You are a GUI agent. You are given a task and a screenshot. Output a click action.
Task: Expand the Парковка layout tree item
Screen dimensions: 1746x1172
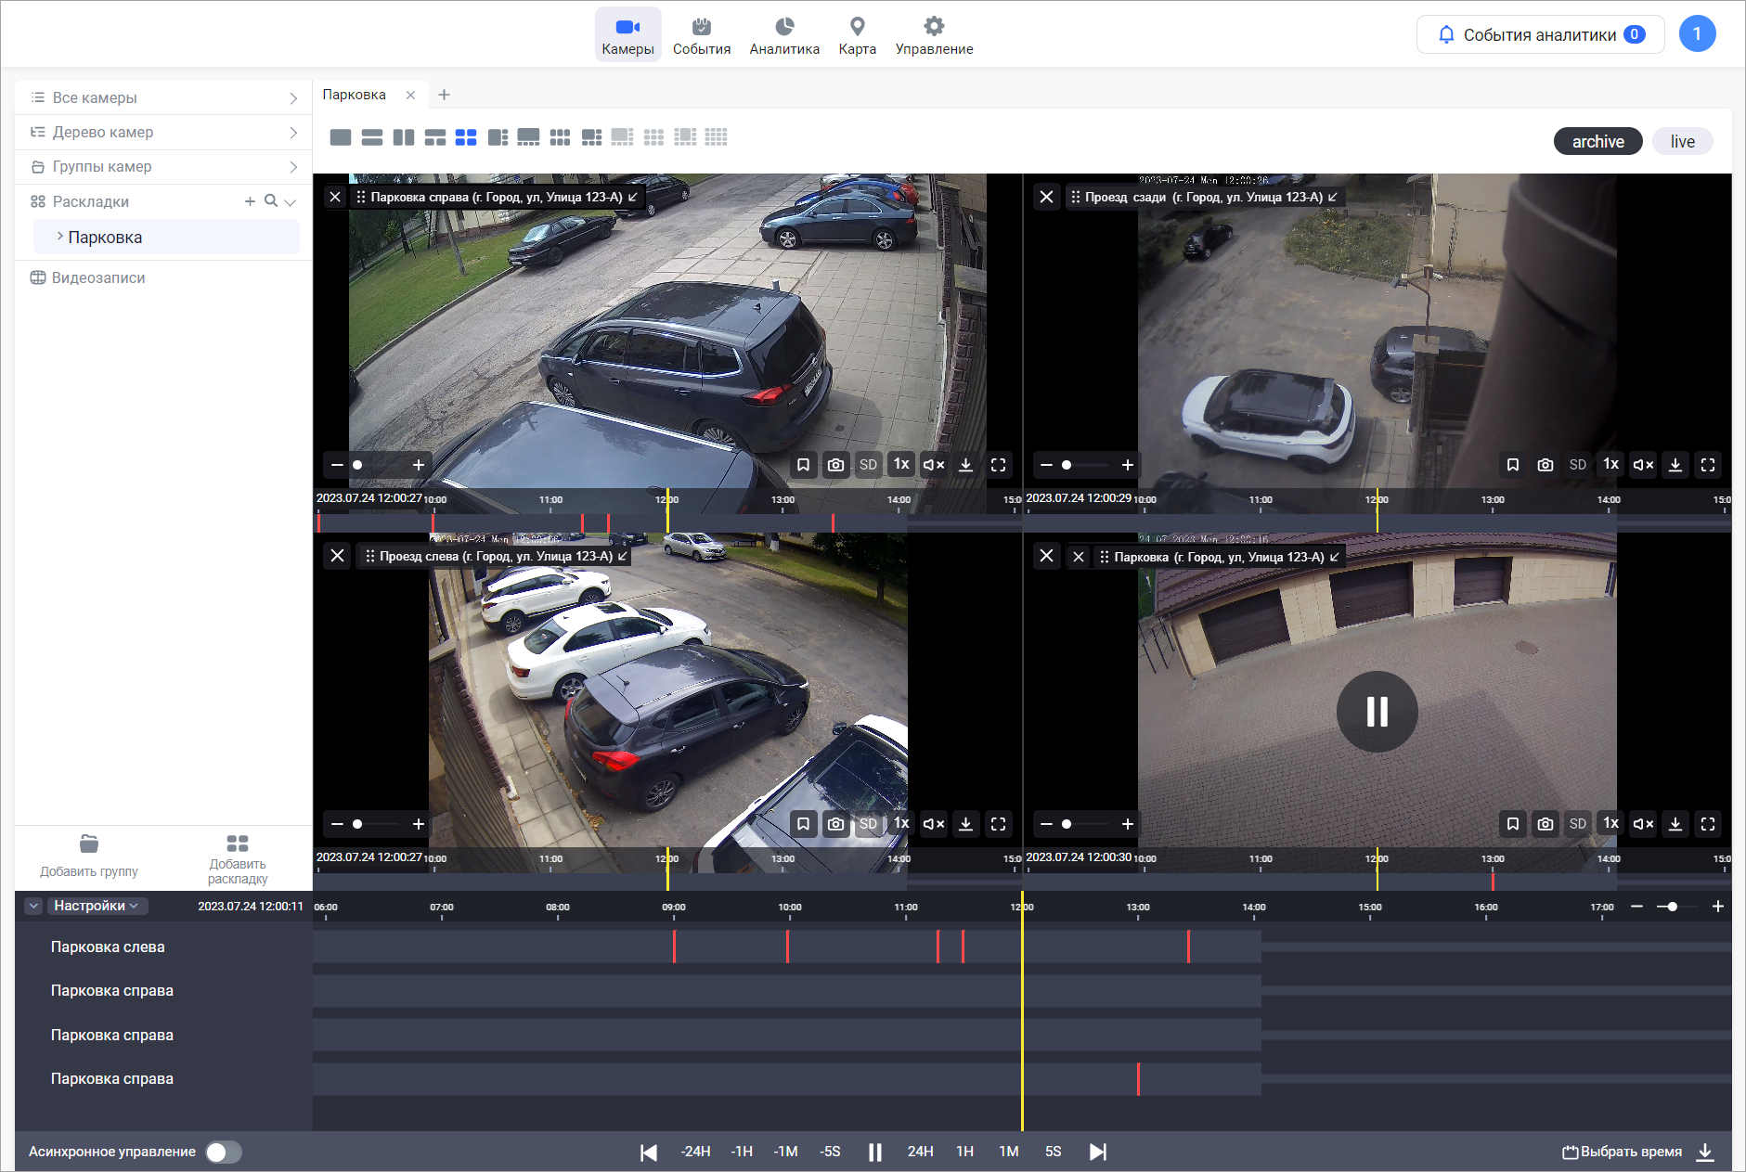tap(60, 237)
